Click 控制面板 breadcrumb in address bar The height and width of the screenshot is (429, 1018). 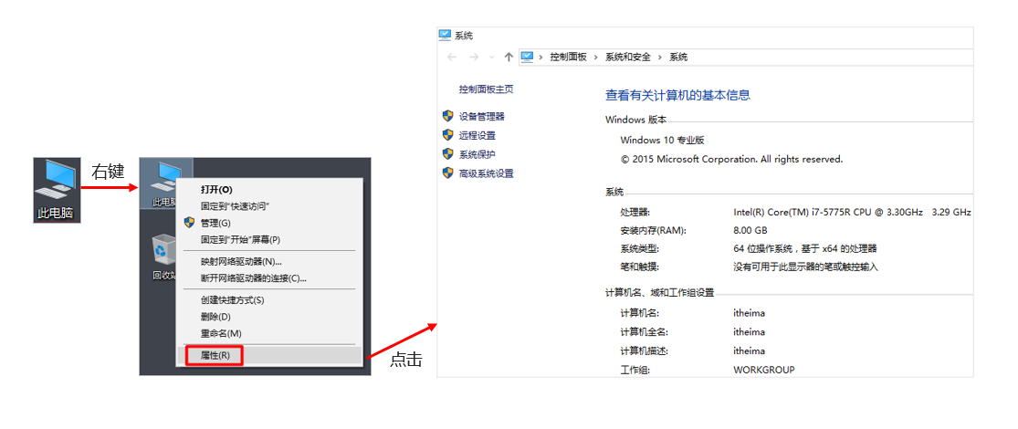click(568, 58)
